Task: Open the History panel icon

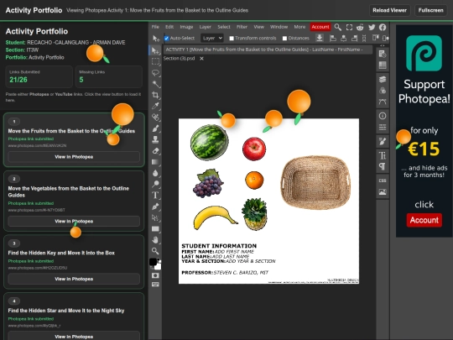Action: (383, 54)
